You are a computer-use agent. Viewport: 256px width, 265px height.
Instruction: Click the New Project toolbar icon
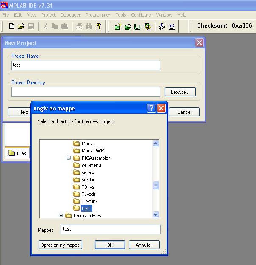pyautogui.click(x=118, y=26)
